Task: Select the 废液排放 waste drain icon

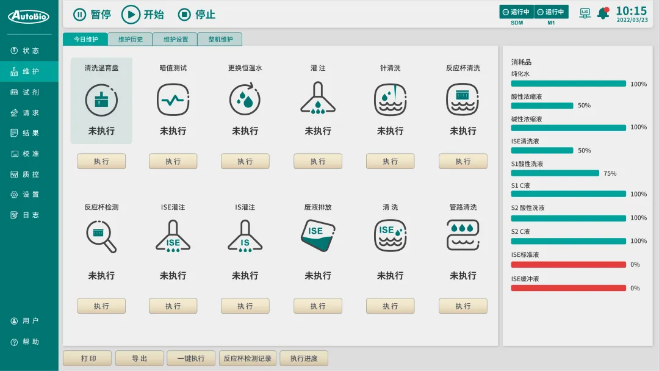Action: coord(318,236)
